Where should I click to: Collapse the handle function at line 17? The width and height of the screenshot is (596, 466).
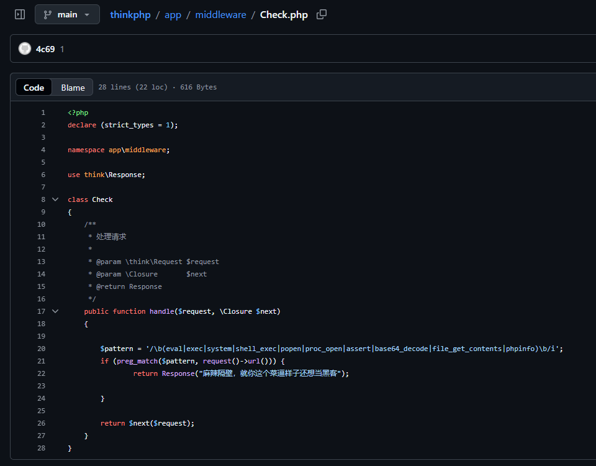55,311
